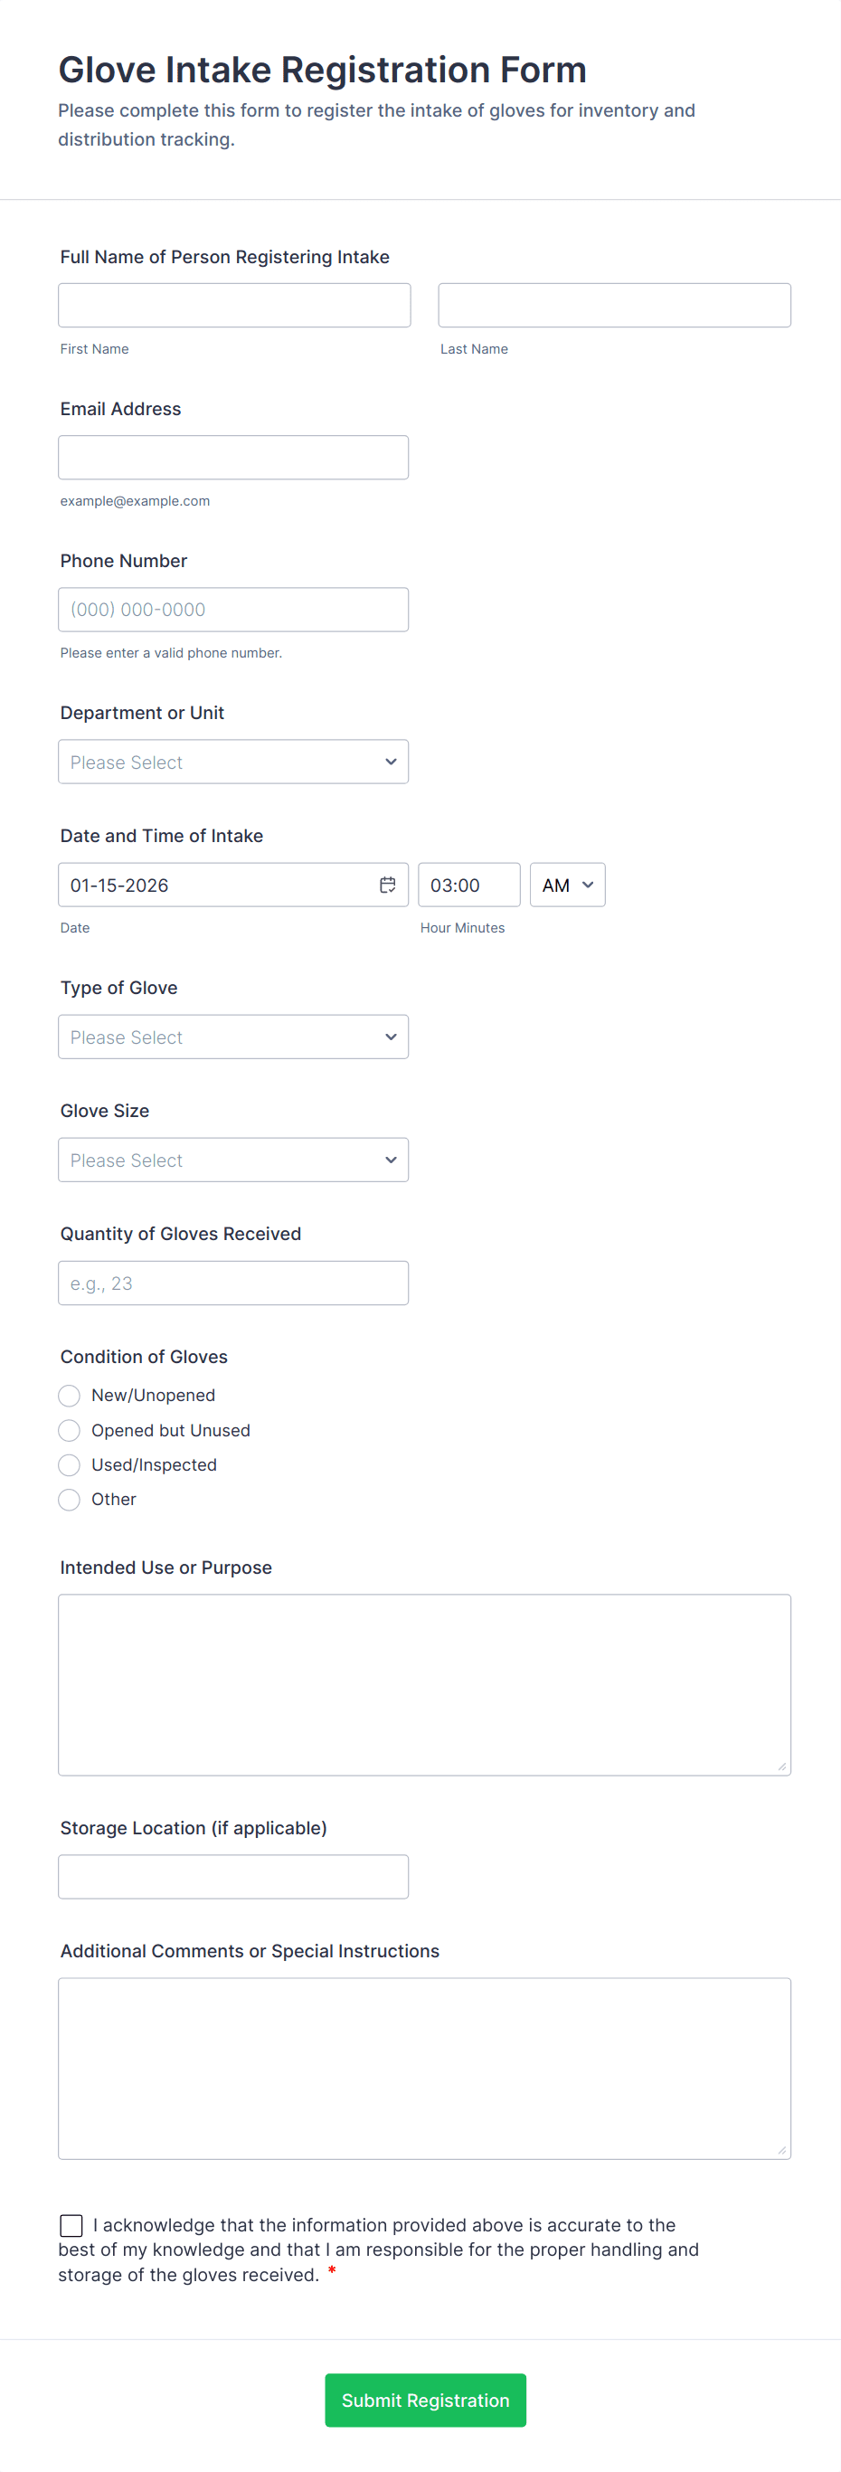This screenshot has width=841, height=2472.
Task: Click the Glove Size dropdown chevron
Action: tap(391, 1160)
